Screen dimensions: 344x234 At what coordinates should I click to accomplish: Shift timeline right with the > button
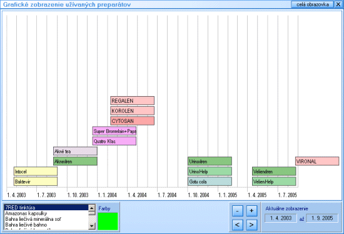pos(251,225)
